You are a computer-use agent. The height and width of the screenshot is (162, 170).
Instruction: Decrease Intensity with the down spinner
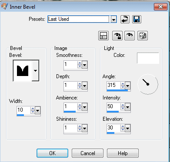(x=123, y=109)
